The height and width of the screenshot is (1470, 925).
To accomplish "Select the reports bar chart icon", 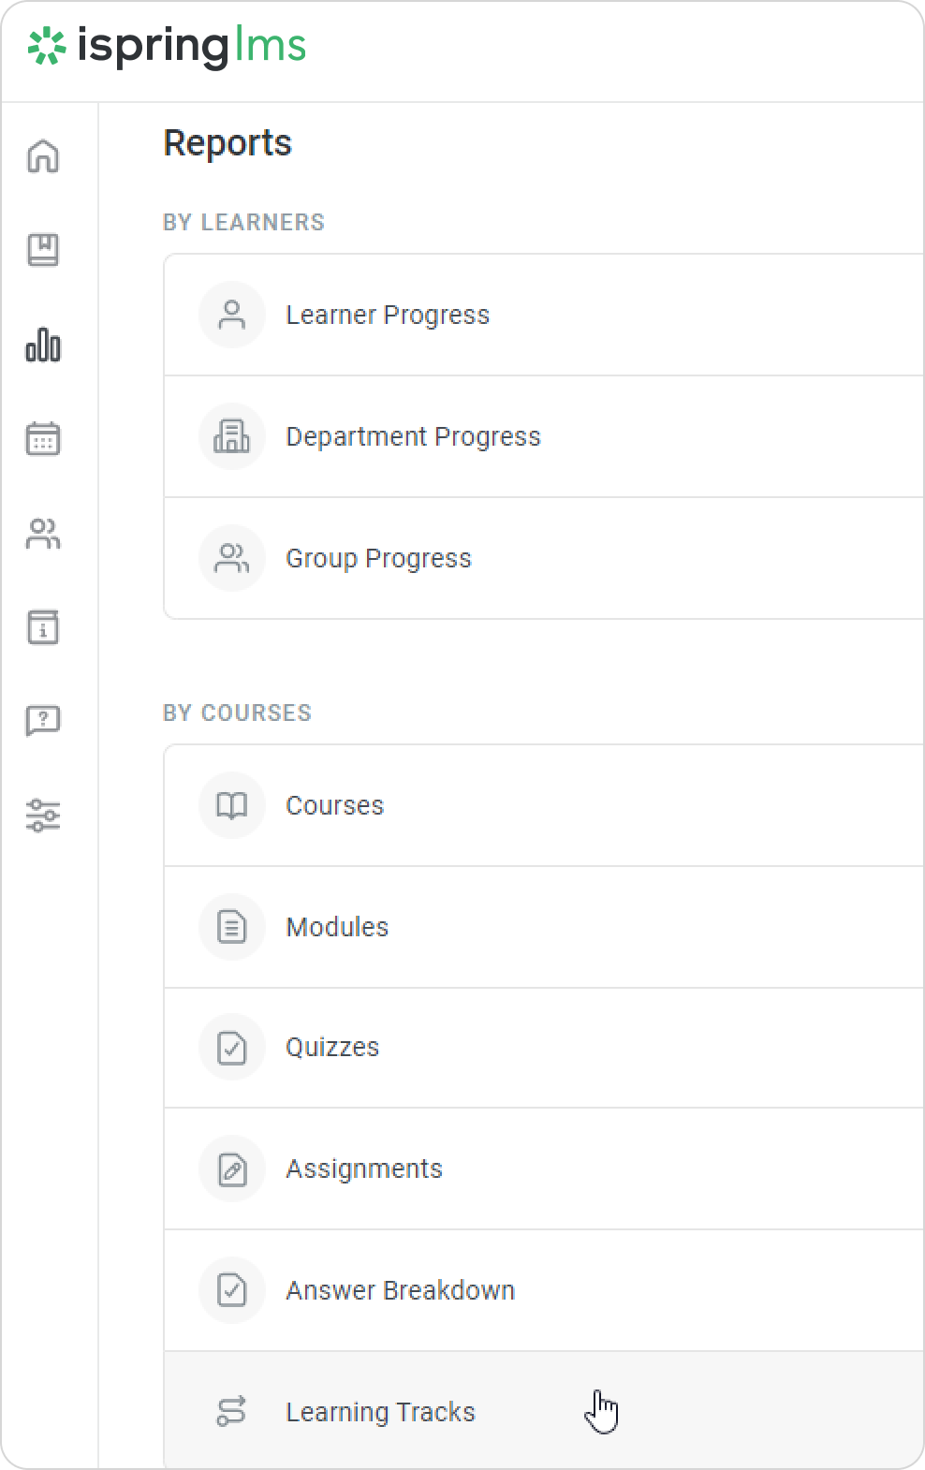I will click(43, 345).
